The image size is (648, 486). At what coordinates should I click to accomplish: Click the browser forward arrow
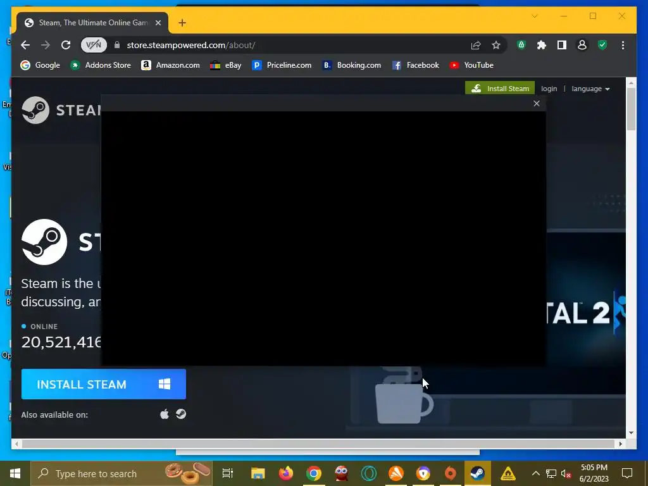[x=46, y=45]
